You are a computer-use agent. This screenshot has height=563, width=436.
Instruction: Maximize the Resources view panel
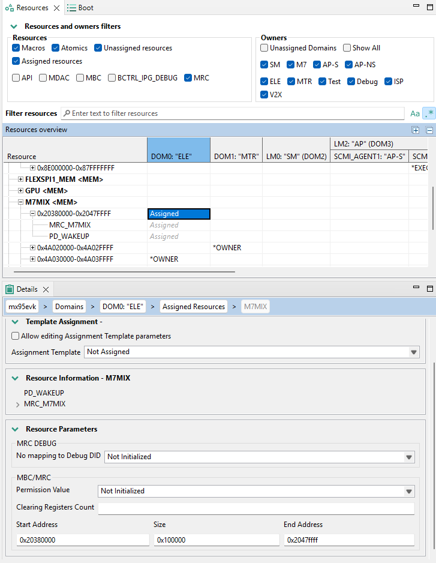click(430, 7)
